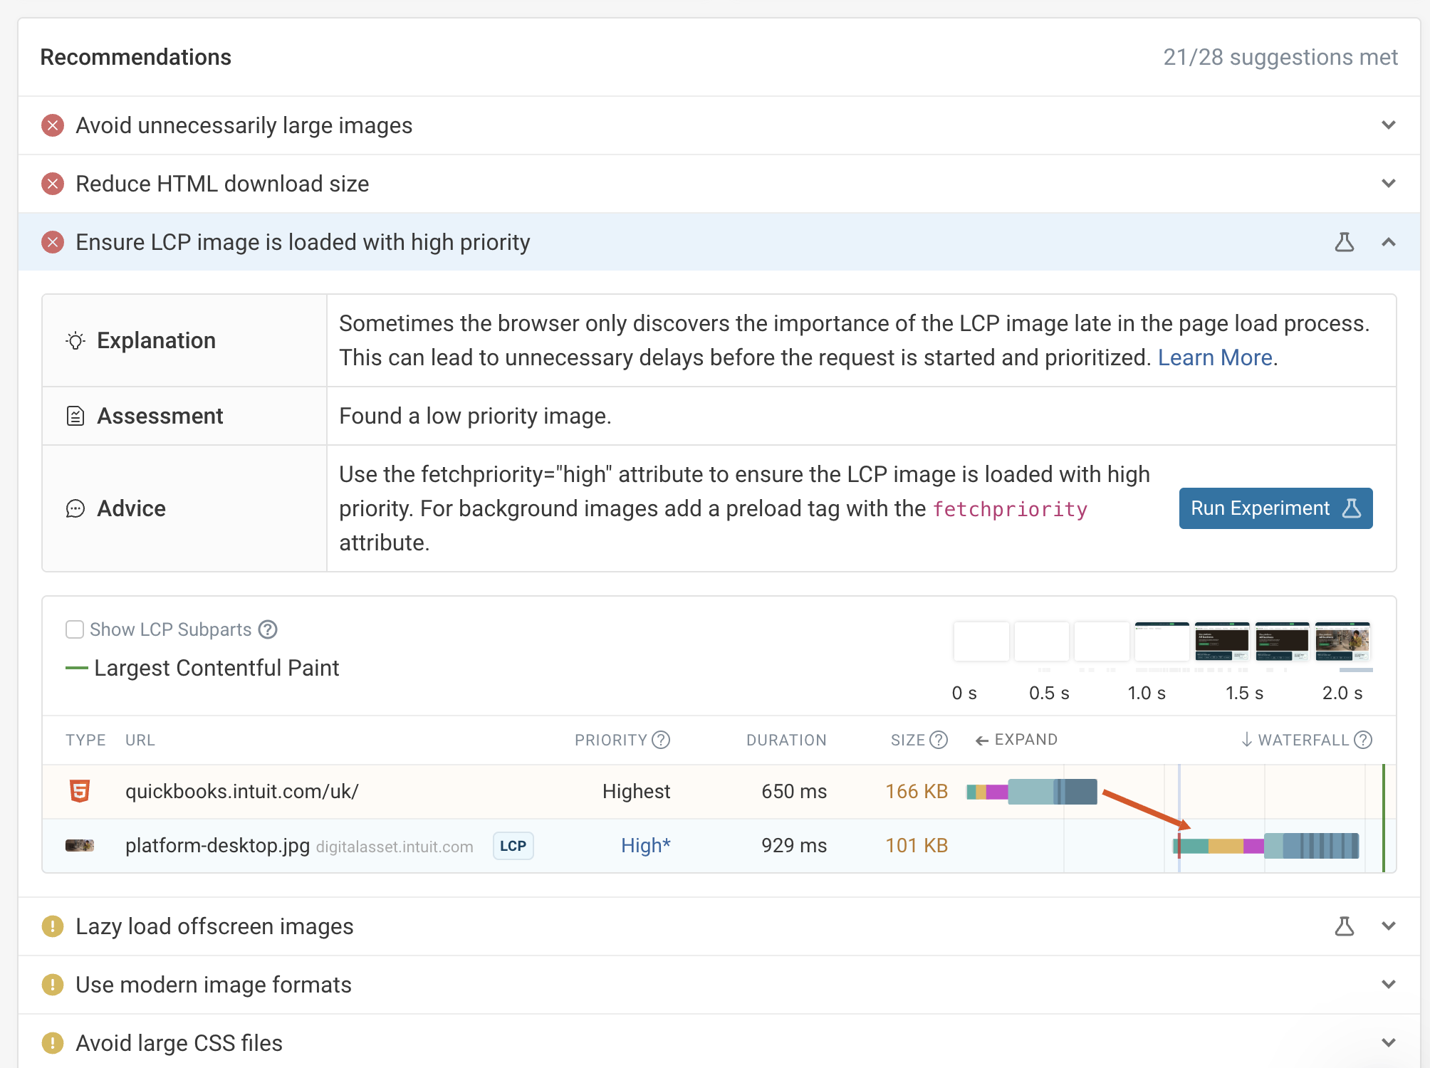
Task: Enable the Show LCP Subparts checkbox
Action: pos(75,629)
